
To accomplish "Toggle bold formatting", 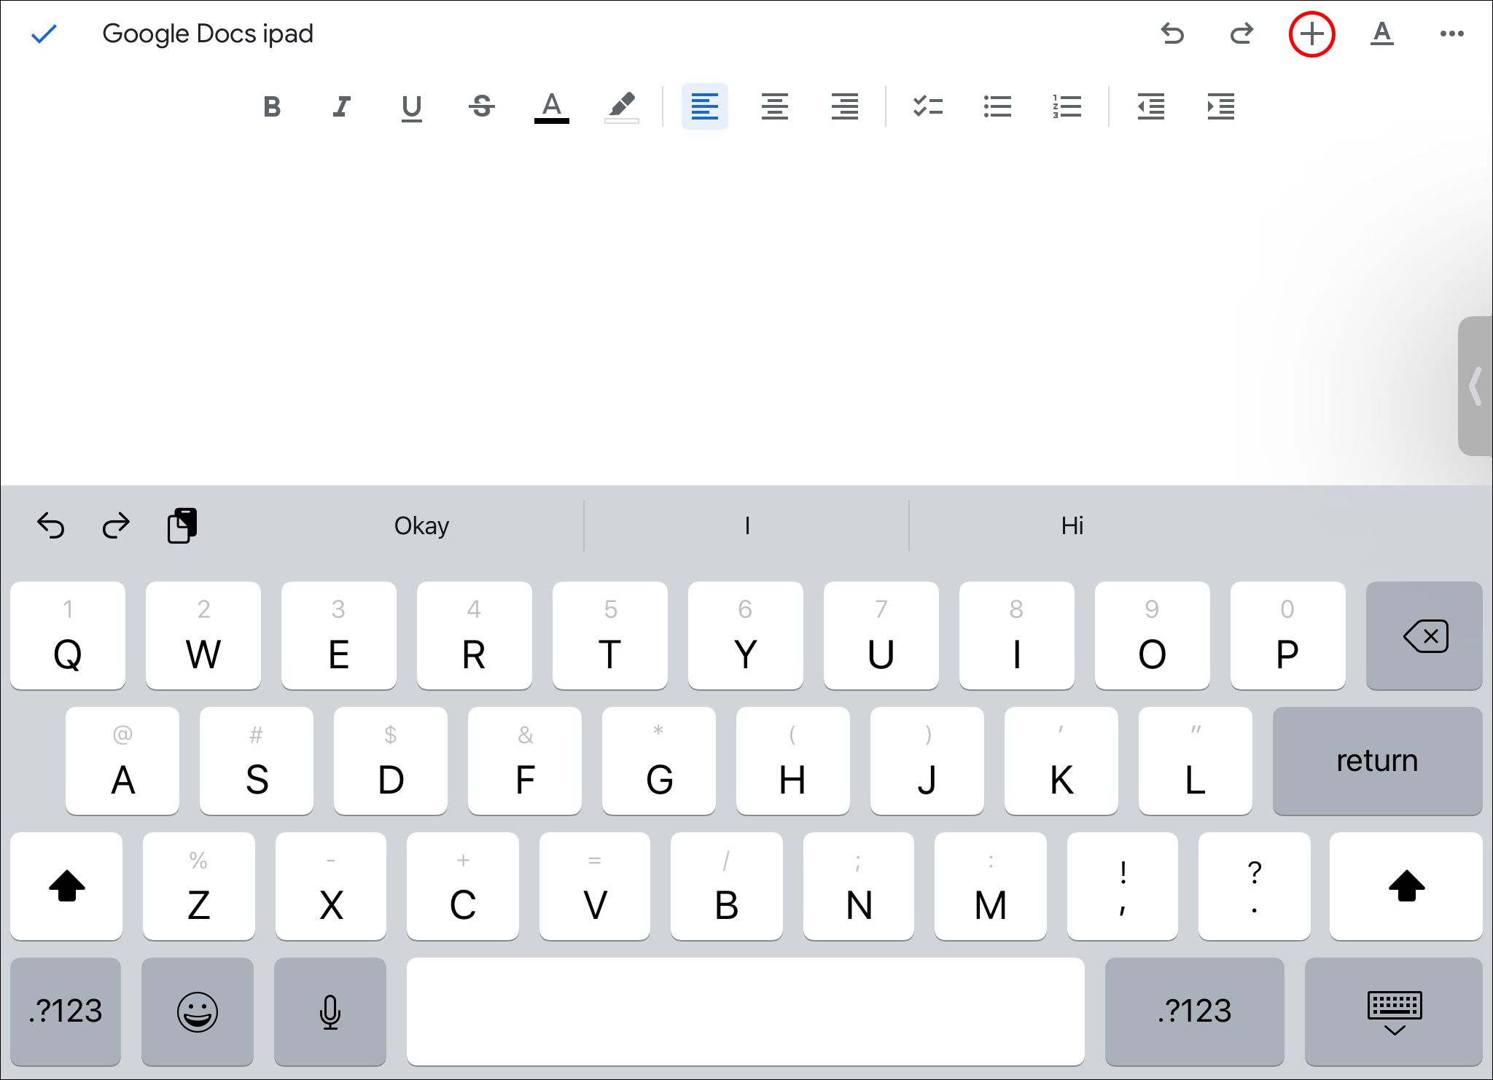I will pyautogui.click(x=272, y=107).
